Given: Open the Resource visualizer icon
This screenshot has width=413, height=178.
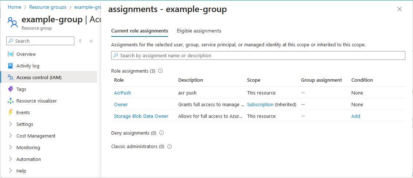Looking at the screenshot, I should (x=11, y=101).
